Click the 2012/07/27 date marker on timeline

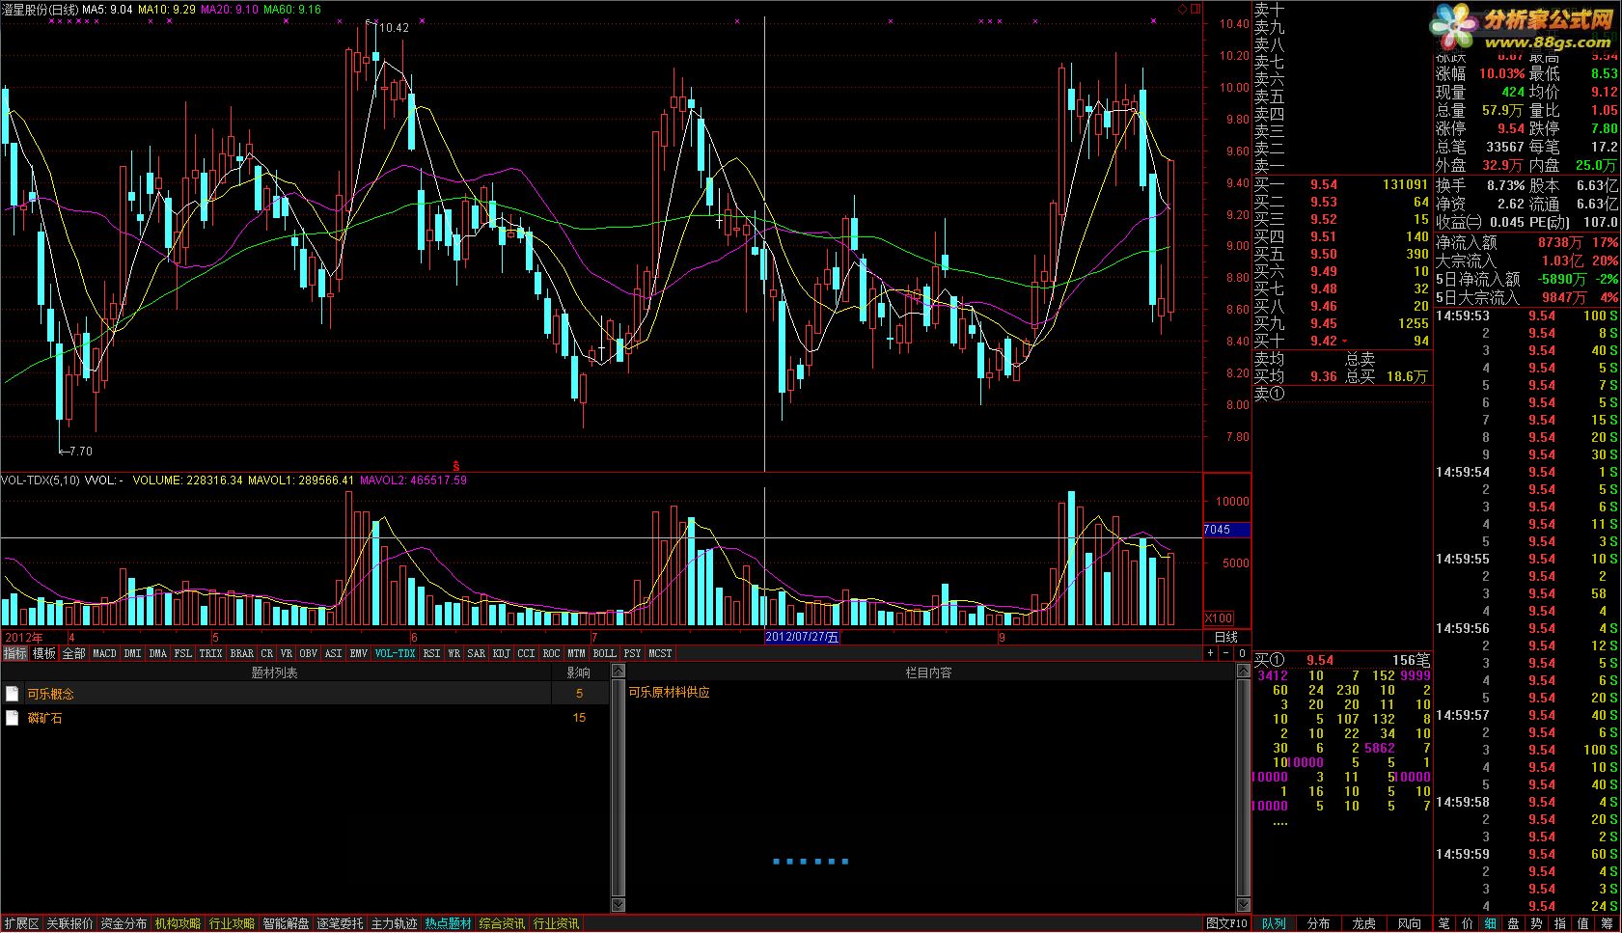[x=803, y=637]
